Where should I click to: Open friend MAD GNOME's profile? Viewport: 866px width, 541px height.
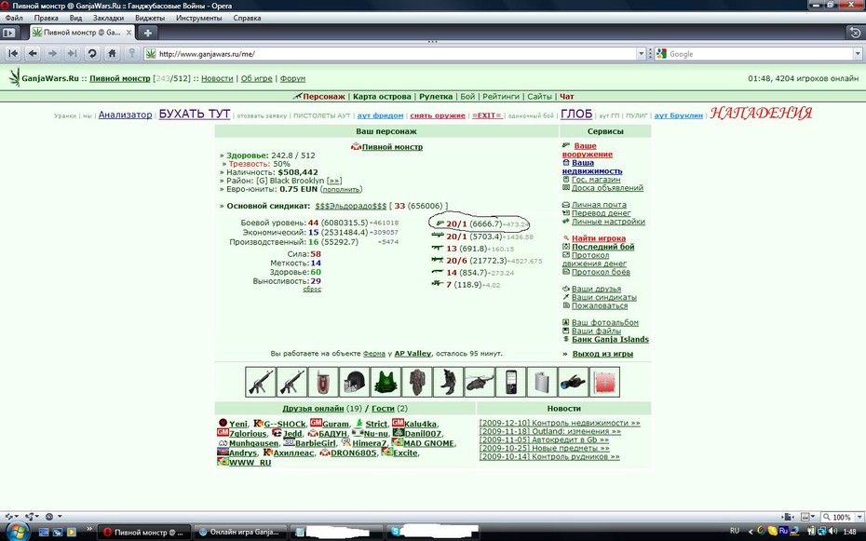coord(429,443)
